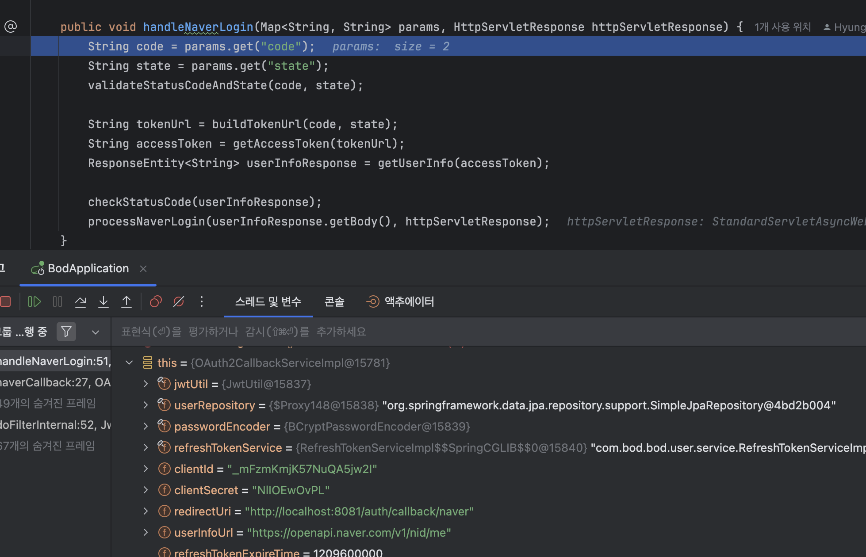
Task: Click the Step Into icon
Action: click(x=103, y=301)
